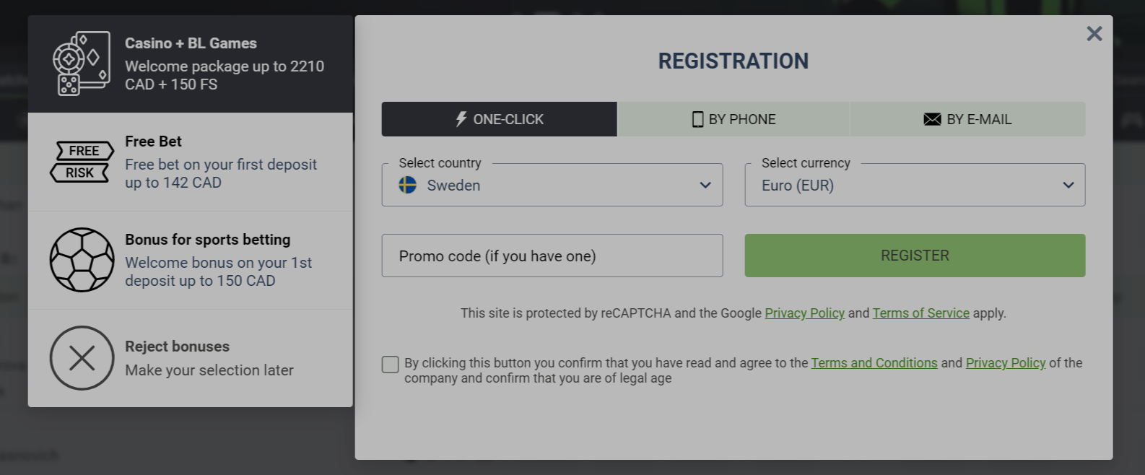1145x475 pixels.
Task: Expand the Select currency dropdown arrow
Action: tap(1068, 185)
